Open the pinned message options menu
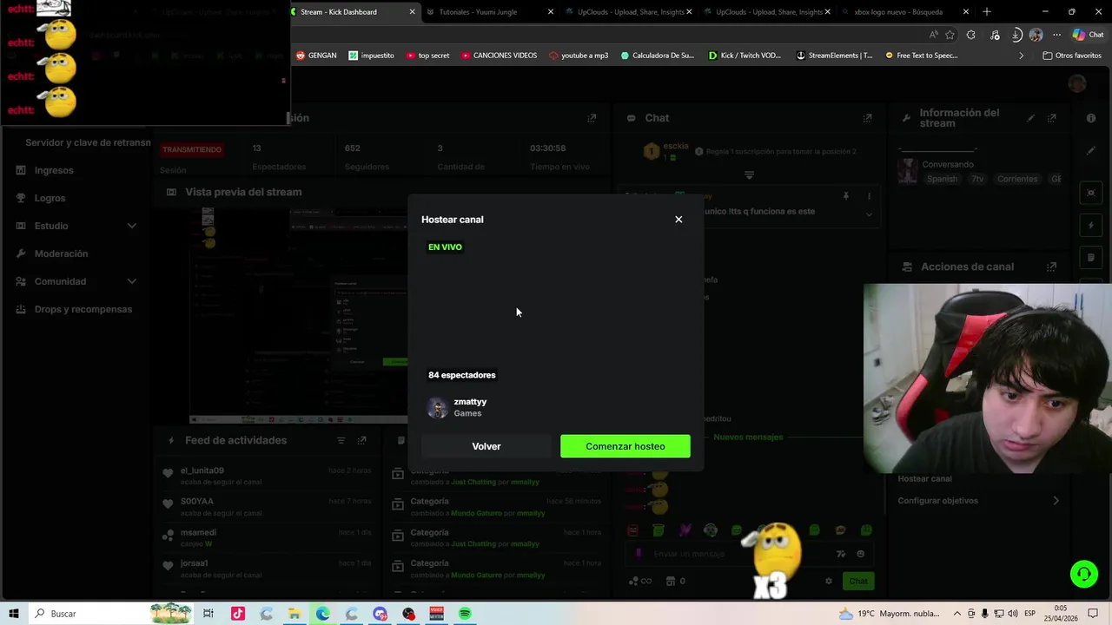Image resolution: width=1112 pixels, height=625 pixels. (x=869, y=197)
